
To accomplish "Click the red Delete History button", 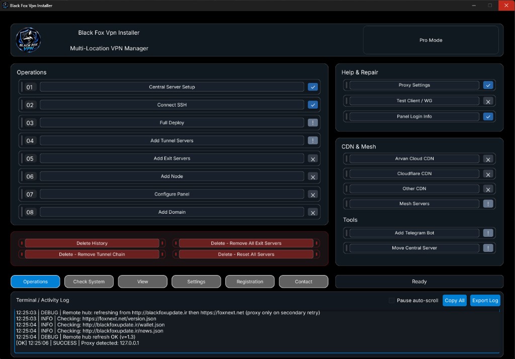I will point(92,243).
